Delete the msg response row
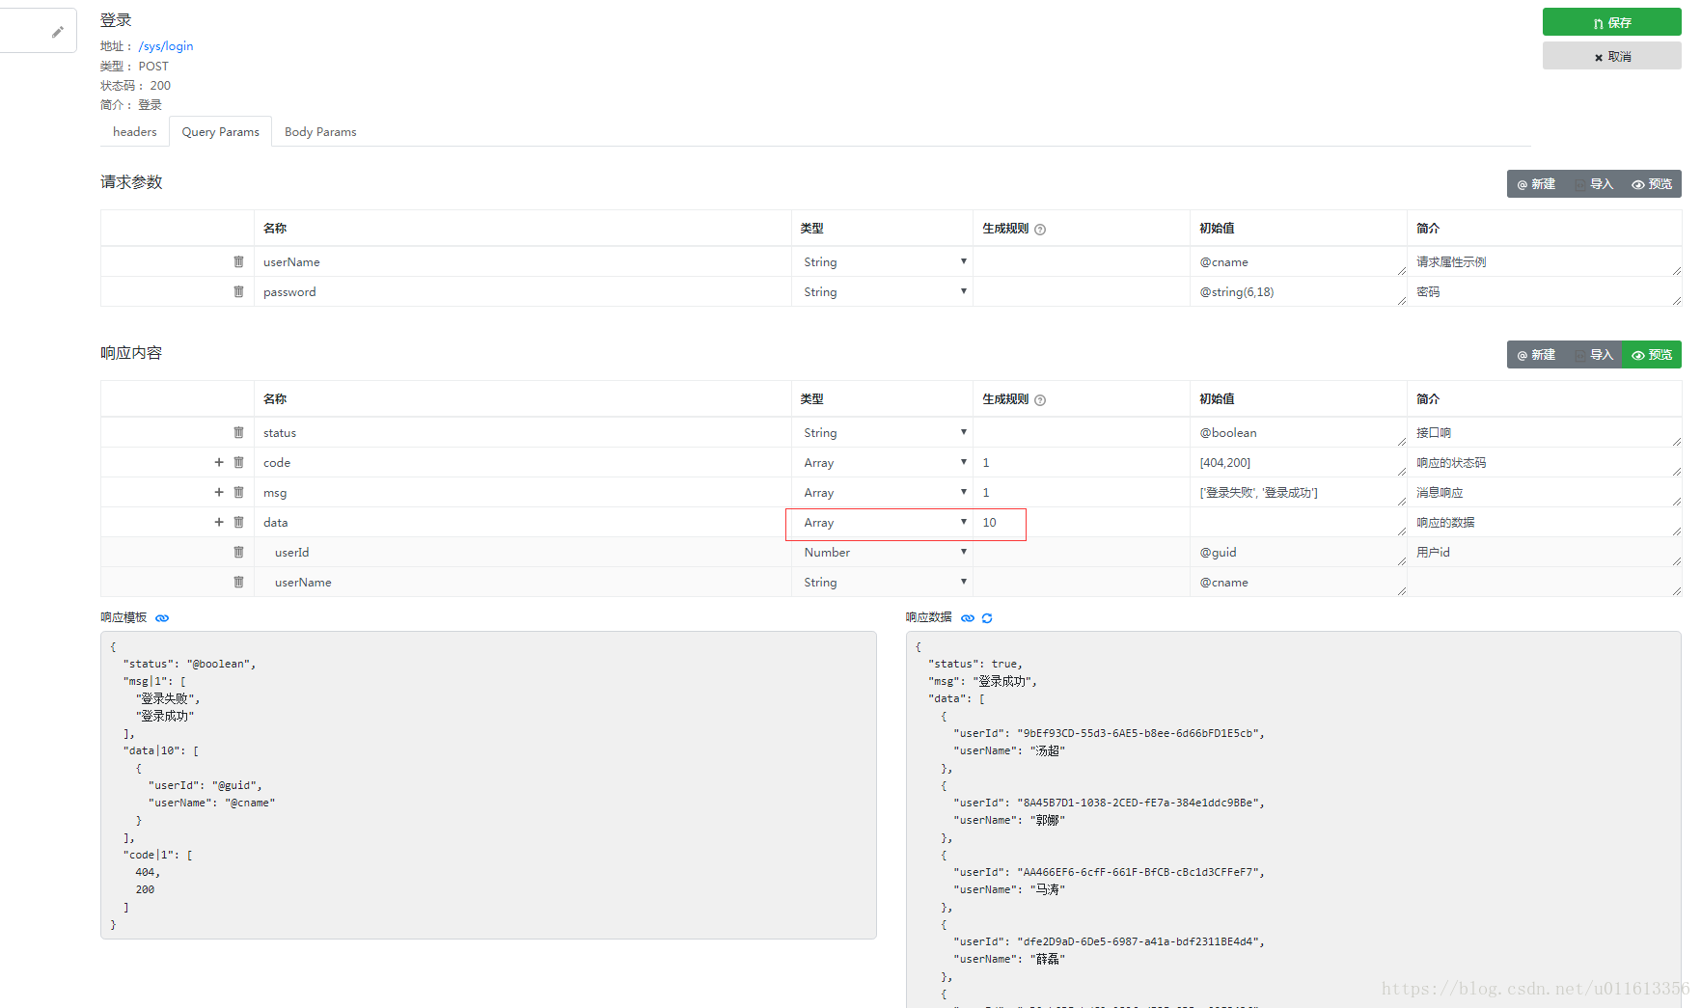The image size is (1701, 1008). coord(238,492)
